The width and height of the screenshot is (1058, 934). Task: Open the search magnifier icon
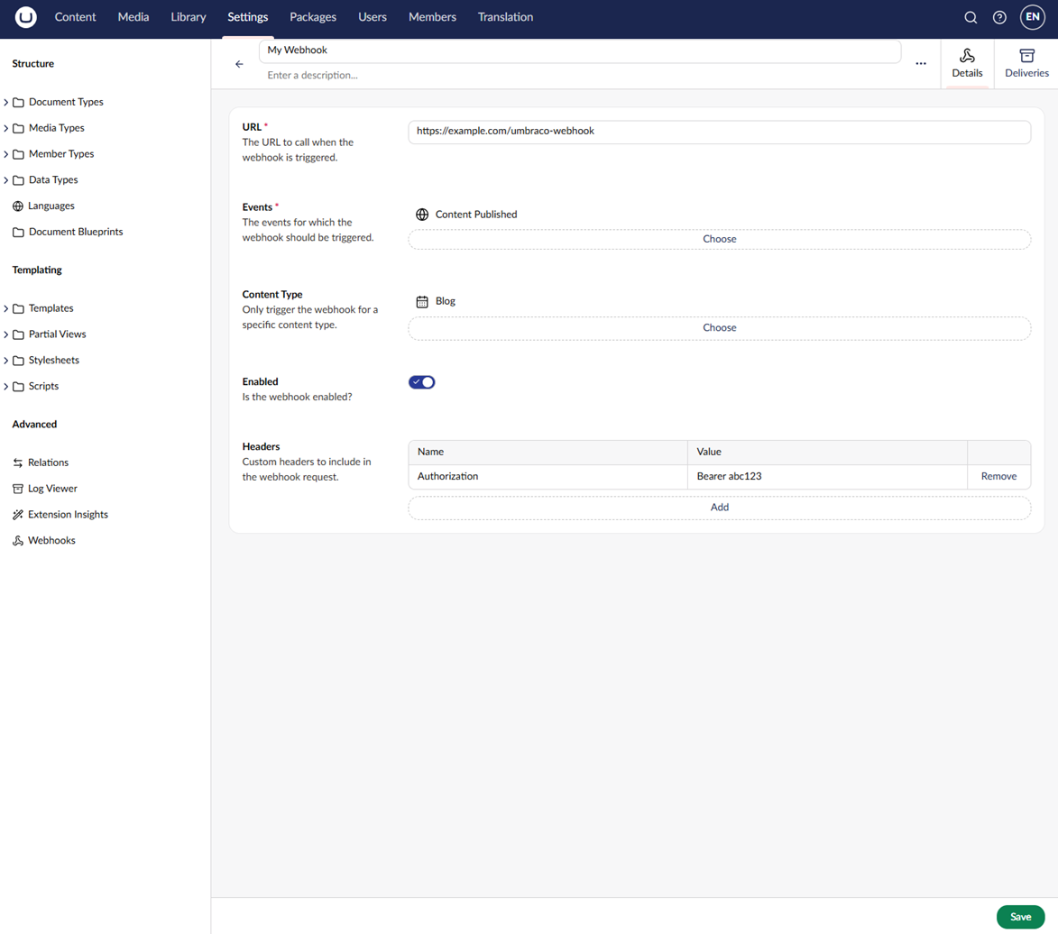[x=971, y=17]
